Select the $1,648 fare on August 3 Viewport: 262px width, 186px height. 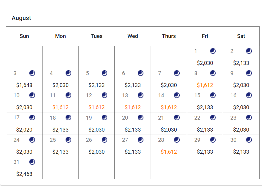pyautogui.click(x=24, y=85)
